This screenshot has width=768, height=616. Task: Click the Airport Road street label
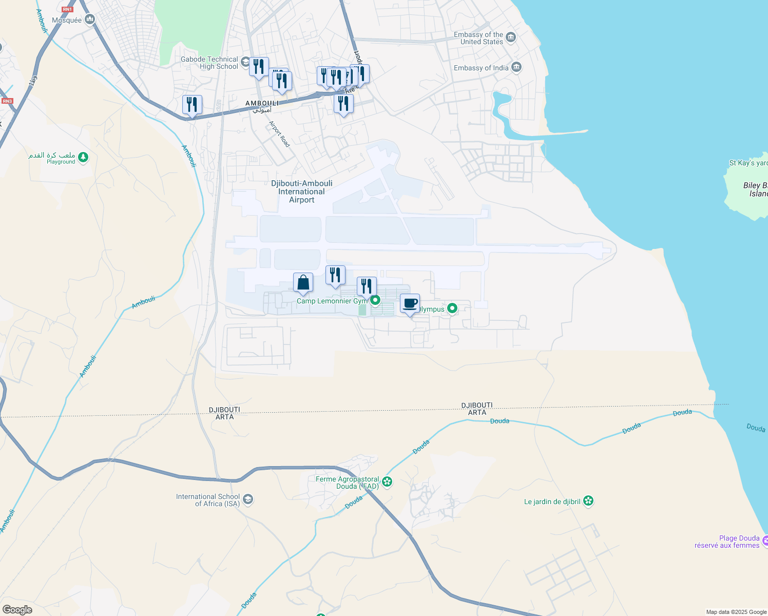[x=280, y=134]
